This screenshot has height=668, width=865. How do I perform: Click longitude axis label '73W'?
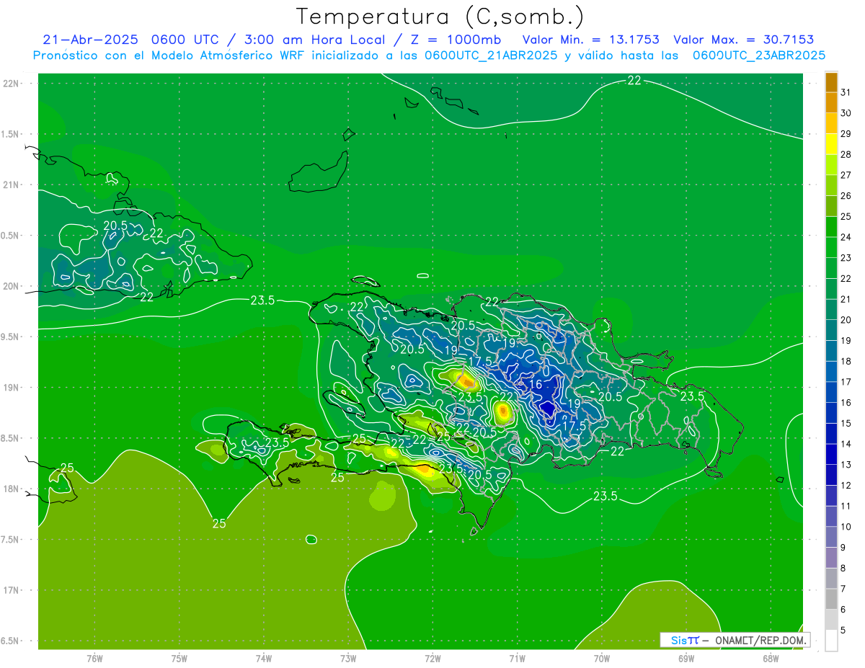(x=348, y=658)
